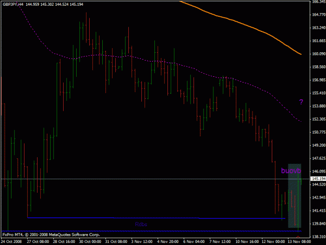Click the '3 Nov 12:00' time label

click(x=142, y=242)
